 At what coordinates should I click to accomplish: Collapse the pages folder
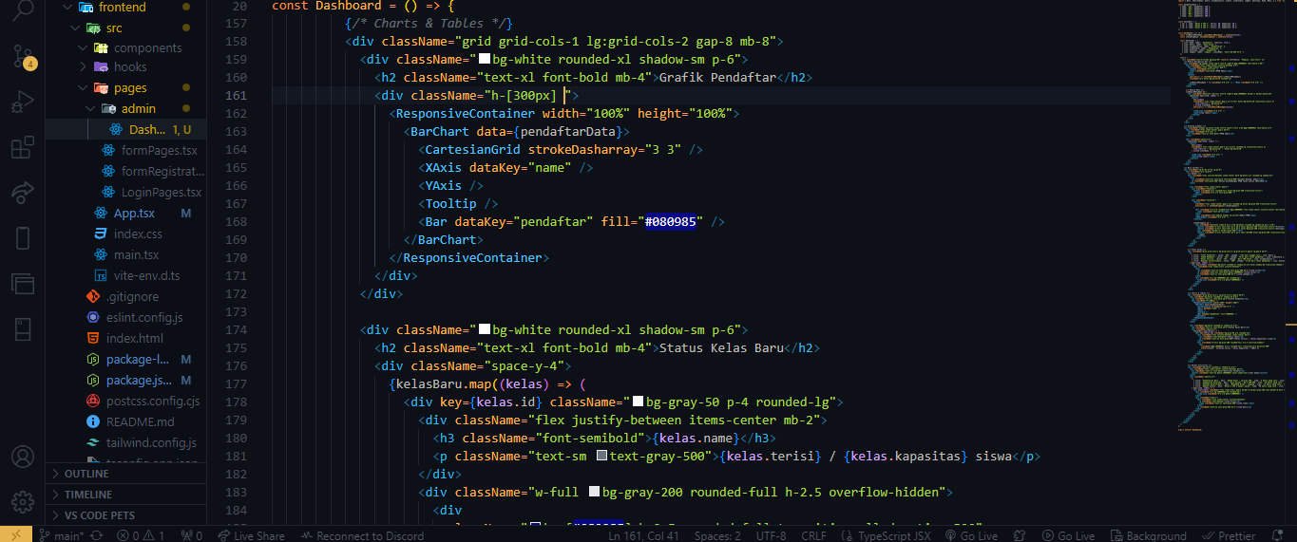[130, 88]
